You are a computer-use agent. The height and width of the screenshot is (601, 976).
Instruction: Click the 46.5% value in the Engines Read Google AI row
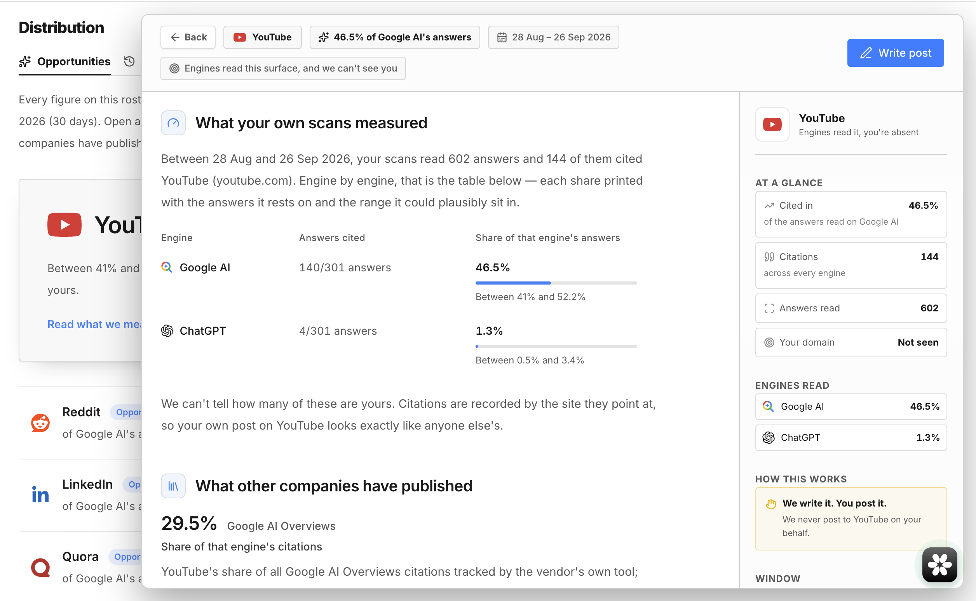click(x=924, y=406)
